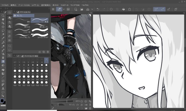The height and width of the screenshot is (111, 186).
Task: Reset rotation in Navigator
Action: [x=82, y=105]
